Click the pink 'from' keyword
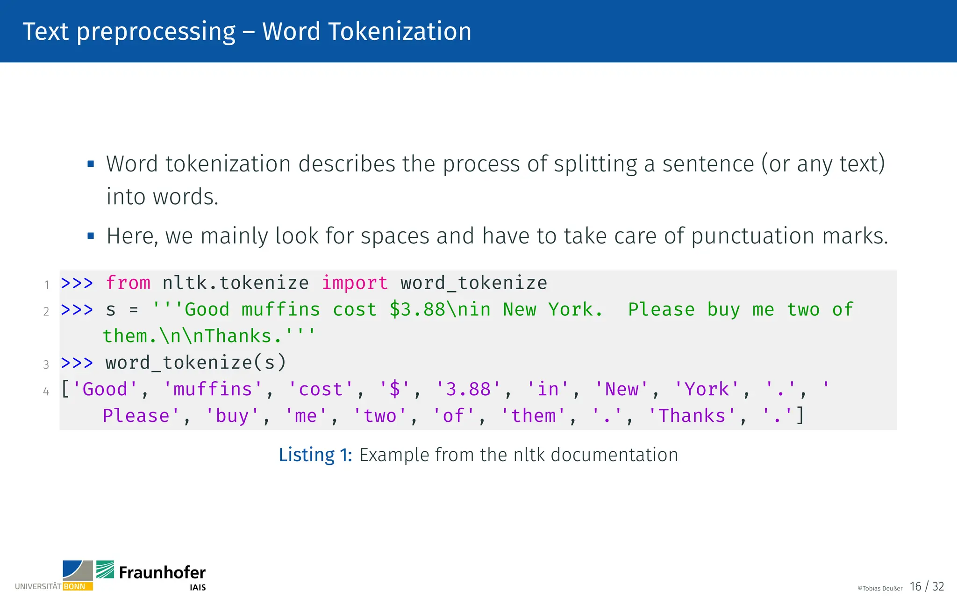Screen dimensions: 957x598 (128, 283)
